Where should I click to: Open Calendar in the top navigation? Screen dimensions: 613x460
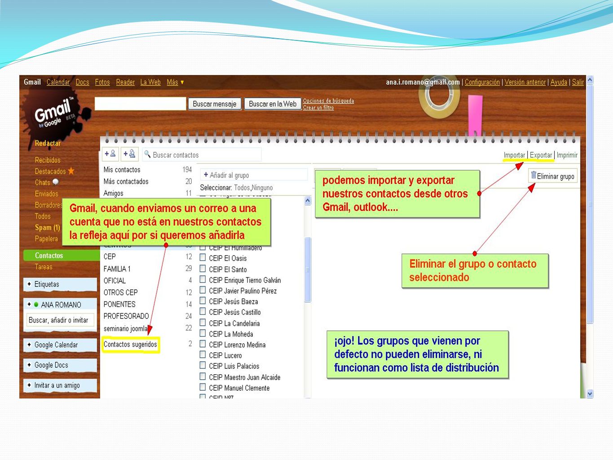[58, 82]
